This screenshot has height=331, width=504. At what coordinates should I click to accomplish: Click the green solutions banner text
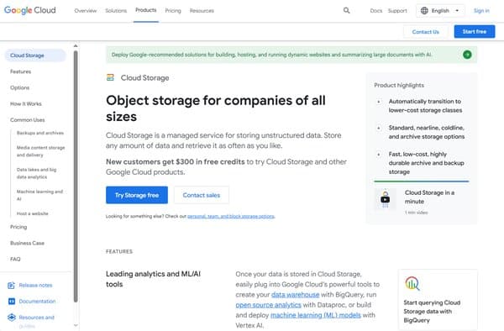[271, 55]
